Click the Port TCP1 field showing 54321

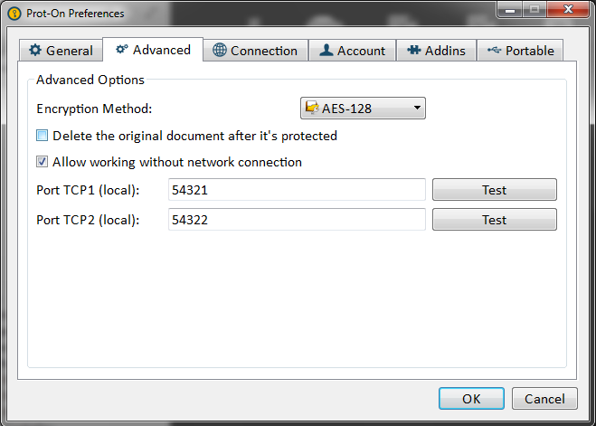point(297,190)
